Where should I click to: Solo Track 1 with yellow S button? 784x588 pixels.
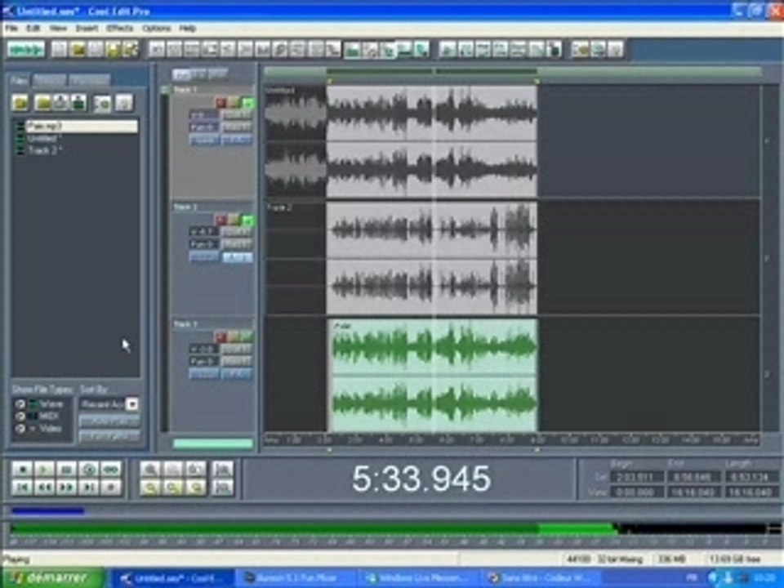234,103
